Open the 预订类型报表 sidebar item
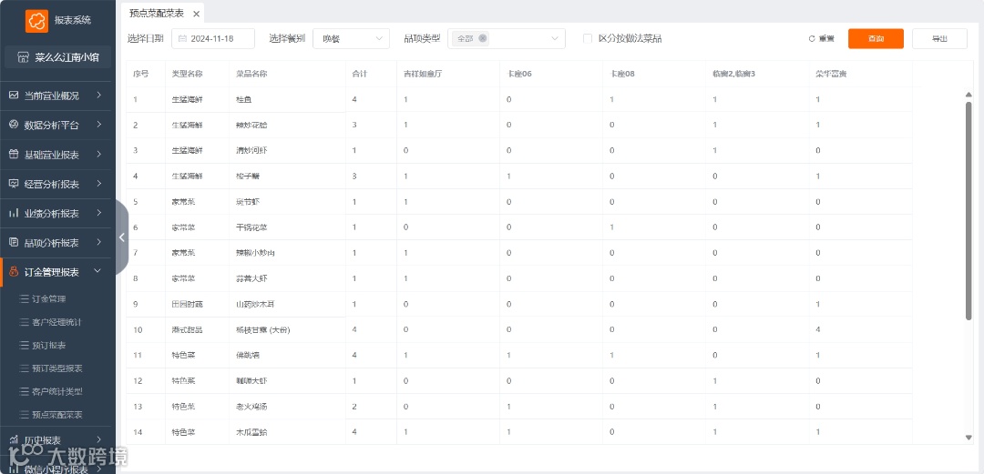The image size is (984, 474). tap(57, 368)
